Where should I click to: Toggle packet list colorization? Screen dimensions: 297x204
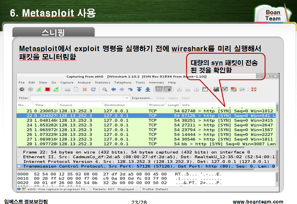[x=159, y=89]
